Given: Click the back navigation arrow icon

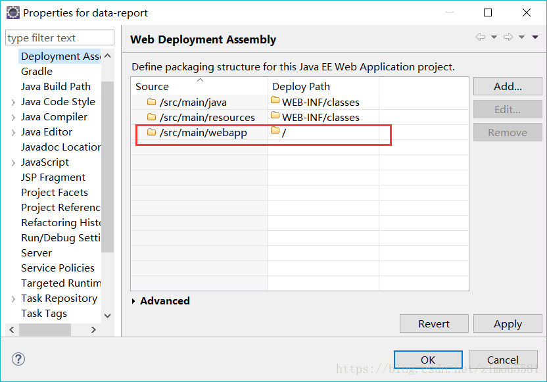Looking at the screenshot, I should click(481, 37).
